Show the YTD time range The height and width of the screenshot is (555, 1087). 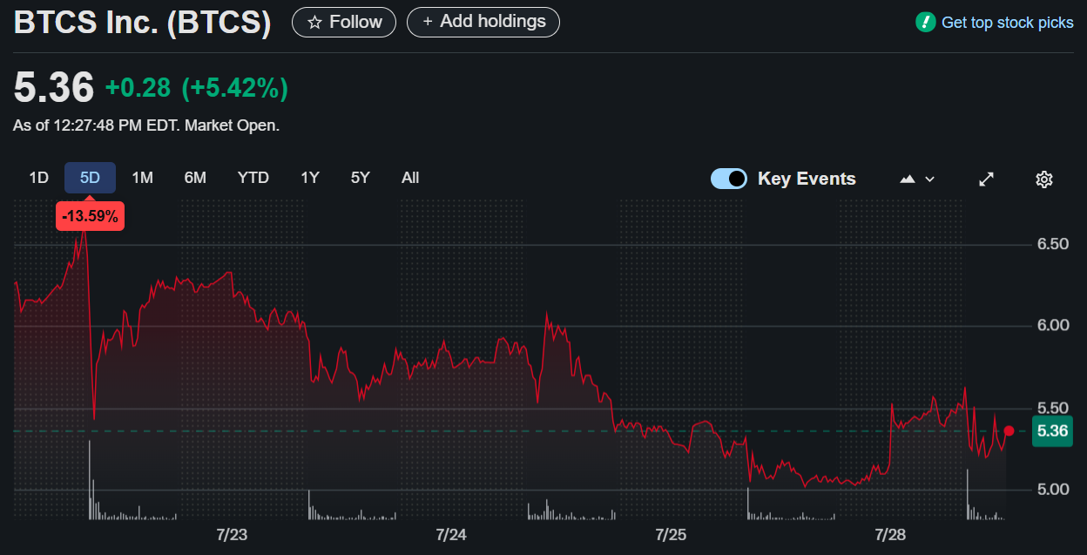click(x=253, y=178)
